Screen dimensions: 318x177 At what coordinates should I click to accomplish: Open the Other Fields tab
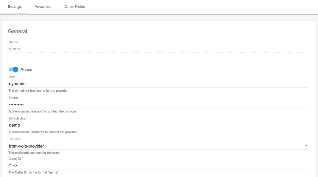[x=75, y=7]
